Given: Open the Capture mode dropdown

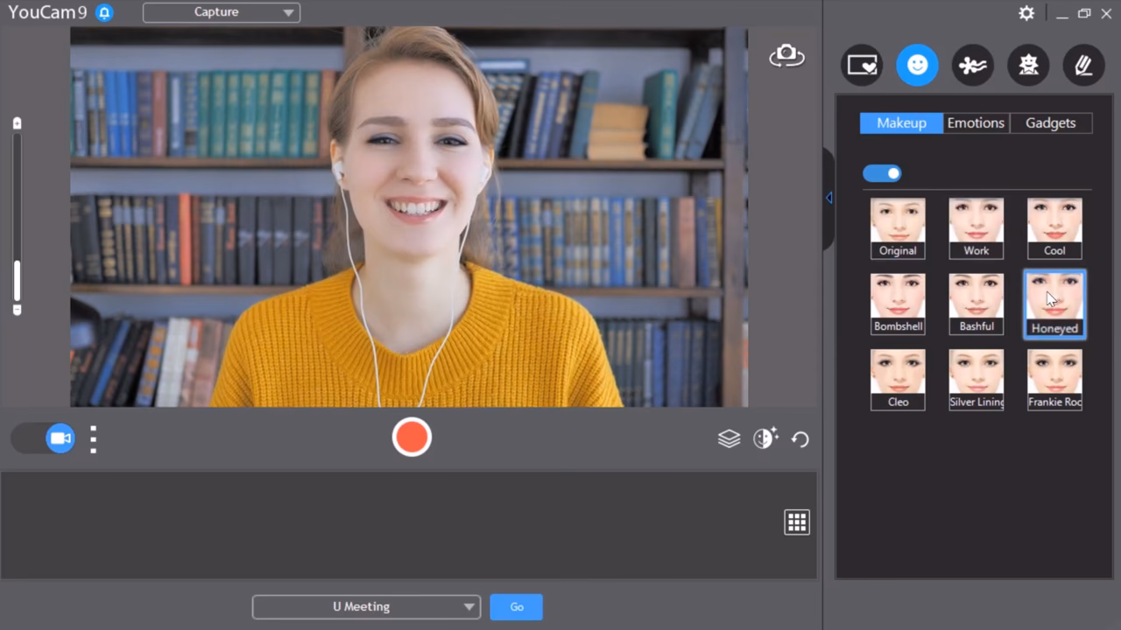Looking at the screenshot, I should [221, 12].
